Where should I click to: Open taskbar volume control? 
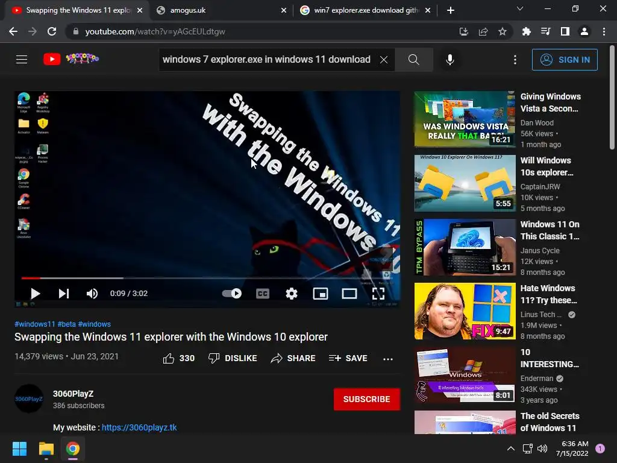tap(542, 449)
